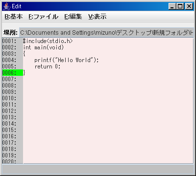Select line number 0011:
Image resolution: width=196 pixels, height=176 pixels.
pyautogui.click(x=9, y=105)
